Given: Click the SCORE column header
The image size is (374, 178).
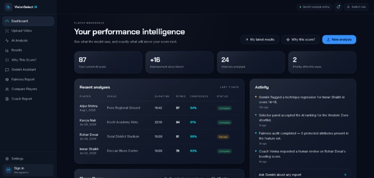Looking at the screenshot, I should 181,97.
